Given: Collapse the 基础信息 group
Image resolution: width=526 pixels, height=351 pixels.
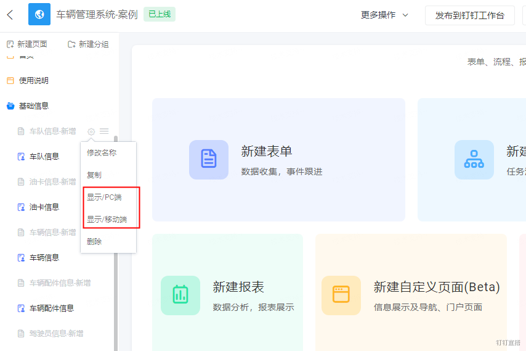Looking at the screenshot, I should click(x=33, y=106).
